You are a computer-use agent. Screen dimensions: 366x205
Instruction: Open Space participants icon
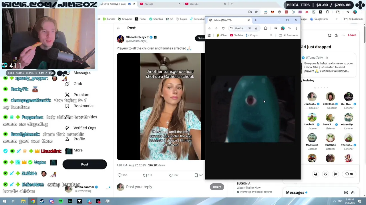315,174
